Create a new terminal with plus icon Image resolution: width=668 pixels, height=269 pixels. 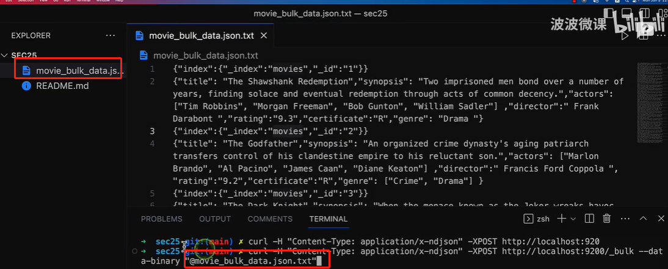click(562, 219)
